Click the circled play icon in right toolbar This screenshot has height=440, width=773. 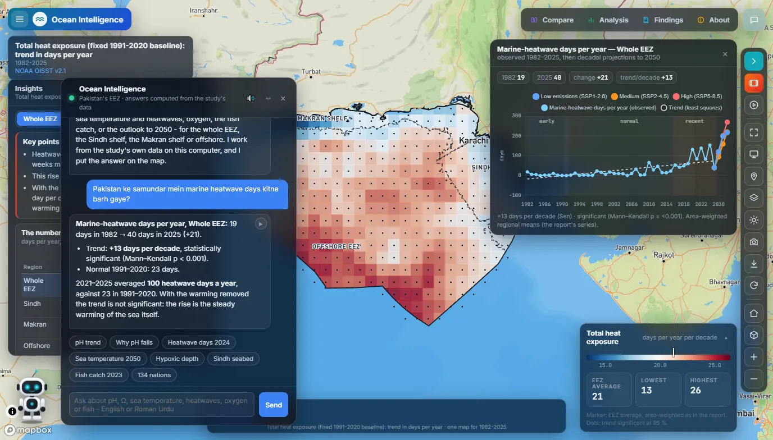pyautogui.click(x=754, y=105)
